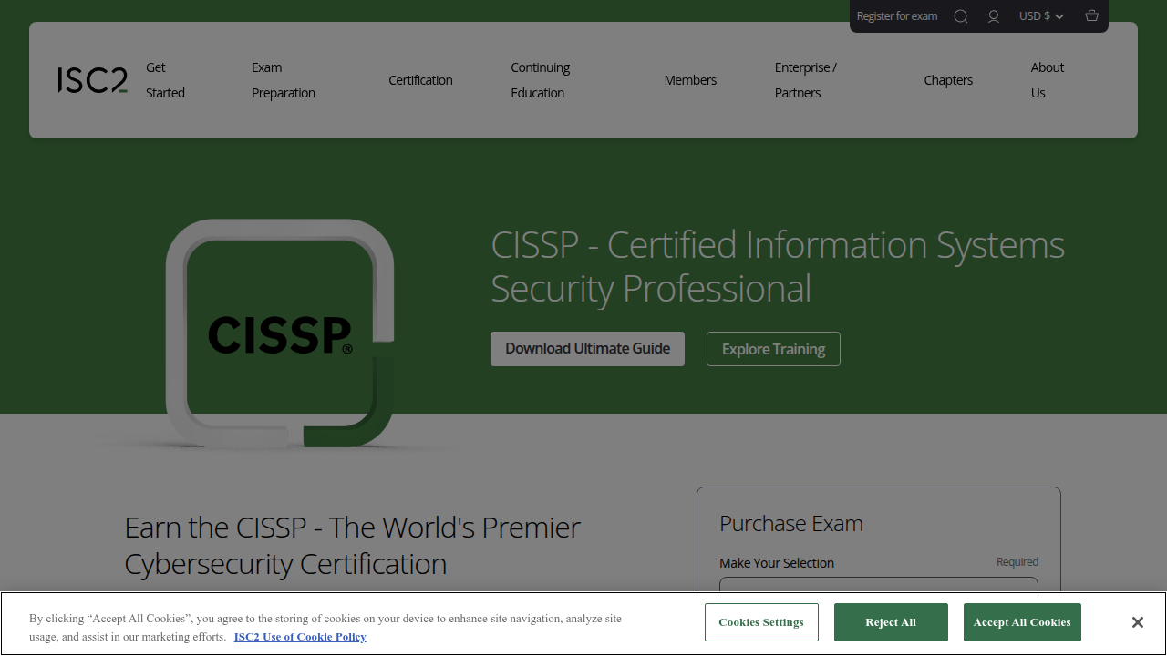1167x656 pixels.
Task: Open ISC2 Use of Cookie Policy link
Action: (x=300, y=637)
